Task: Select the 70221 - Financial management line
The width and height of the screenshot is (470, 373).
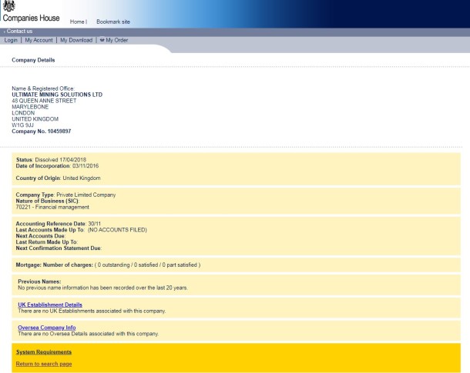Action: (x=52, y=207)
